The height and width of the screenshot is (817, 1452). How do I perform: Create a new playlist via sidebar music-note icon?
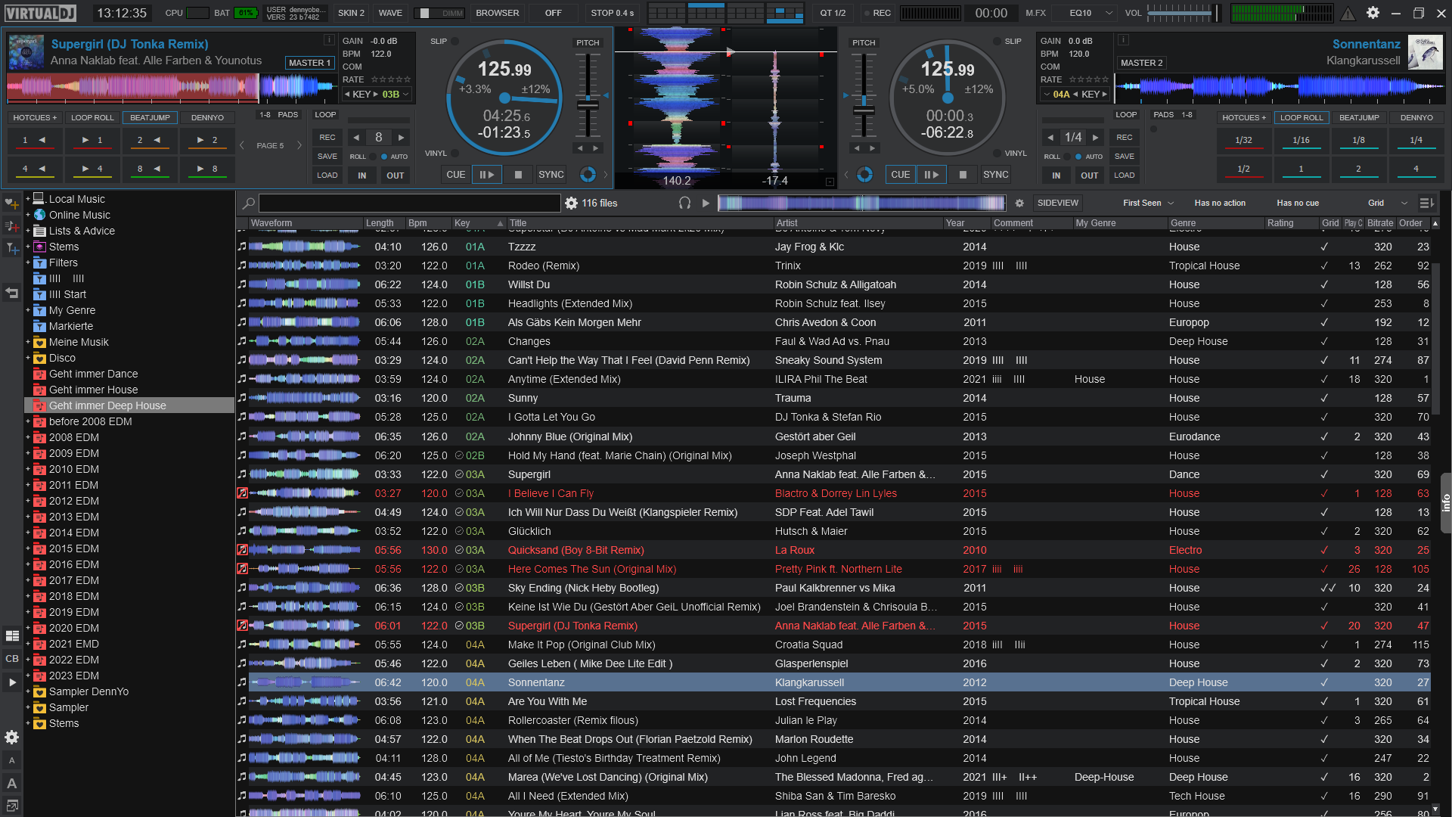tap(12, 226)
